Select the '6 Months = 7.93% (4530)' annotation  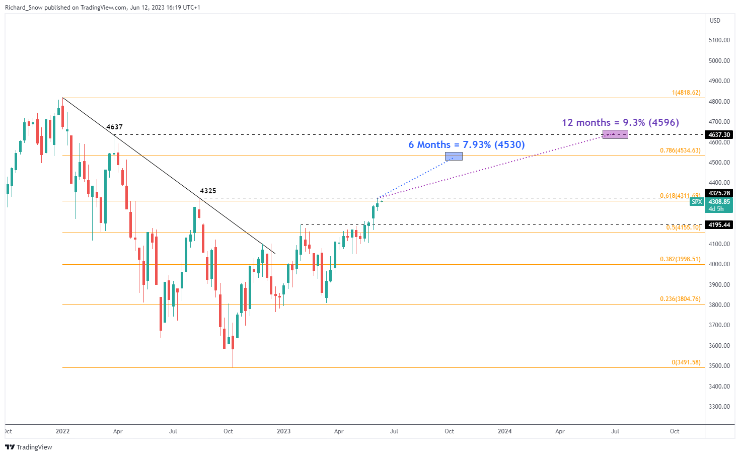click(x=467, y=145)
